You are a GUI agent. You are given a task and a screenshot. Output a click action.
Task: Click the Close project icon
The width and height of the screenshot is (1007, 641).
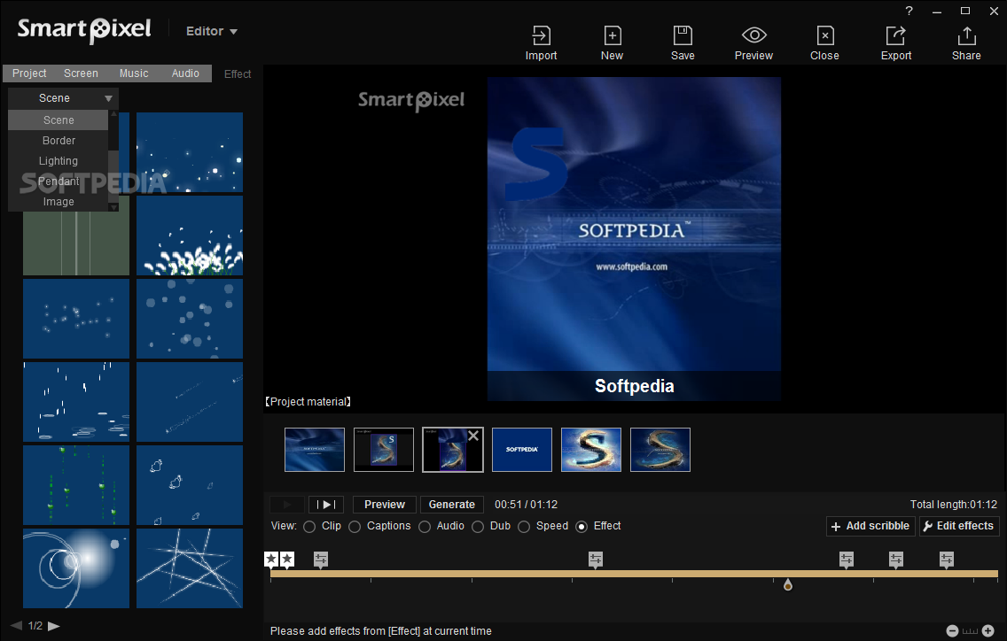(x=824, y=36)
